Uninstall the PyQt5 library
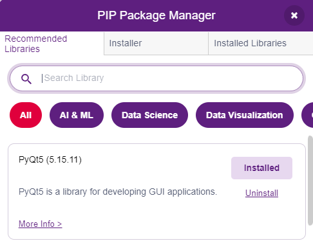The width and height of the screenshot is (313, 241). tap(261, 193)
